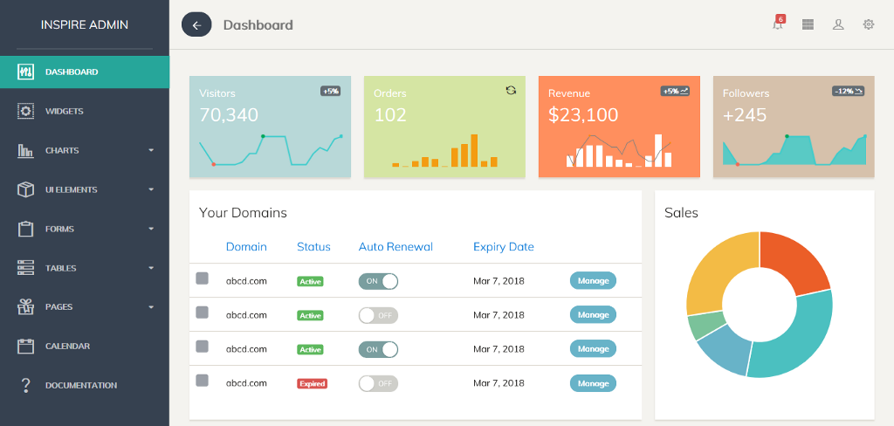The height and width of the screenshot is (426, 894).
Task: Expand the Charts sidebar submenu arrow
Action: point(151,151)
